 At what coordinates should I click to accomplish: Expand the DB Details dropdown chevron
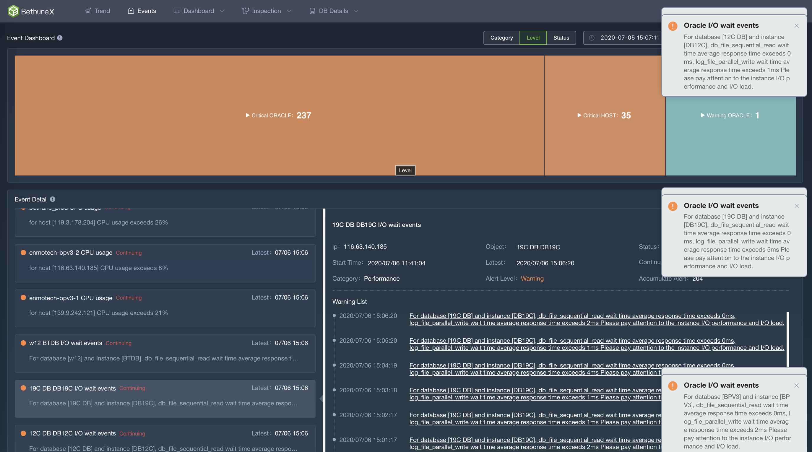coord(356,11)
